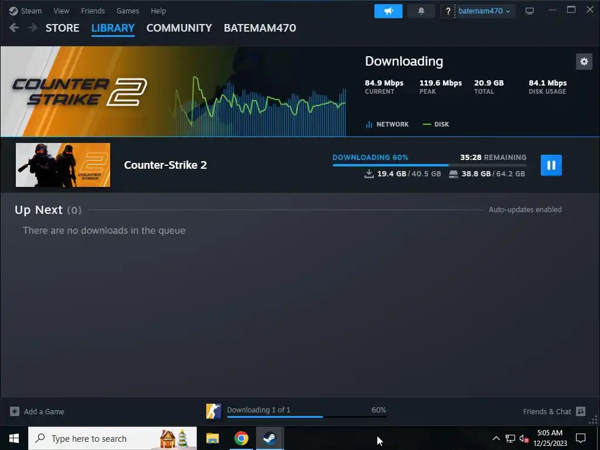Image resolution: width=600 pixels, height=450 pixels.
Task: Open the notifications bell
Action: tap(421, 11)
